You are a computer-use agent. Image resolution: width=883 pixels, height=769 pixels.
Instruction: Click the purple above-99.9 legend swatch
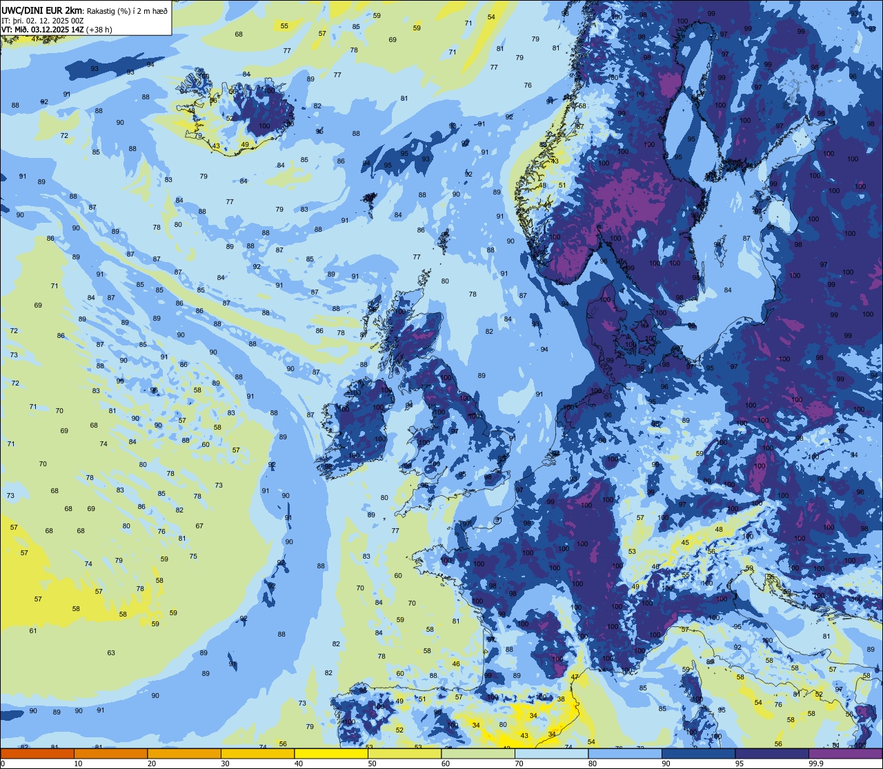[x=846, y=753]
